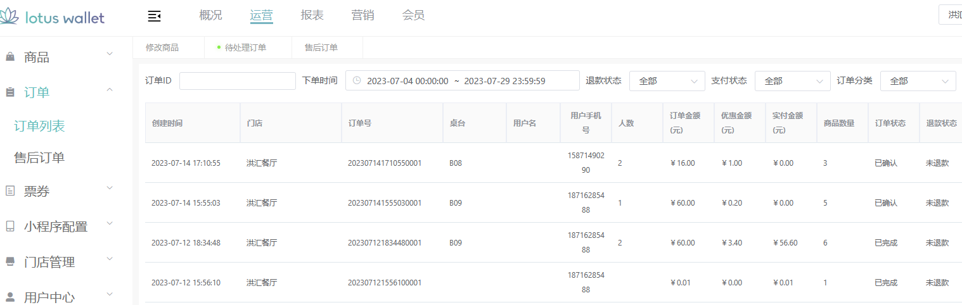
Task: Click the shopping bag icon beside 商品
Action: click(10, 58)
